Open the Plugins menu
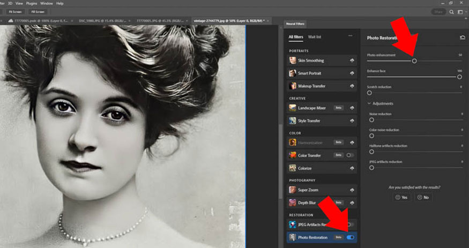469x248 pixels. click(32, 3)
